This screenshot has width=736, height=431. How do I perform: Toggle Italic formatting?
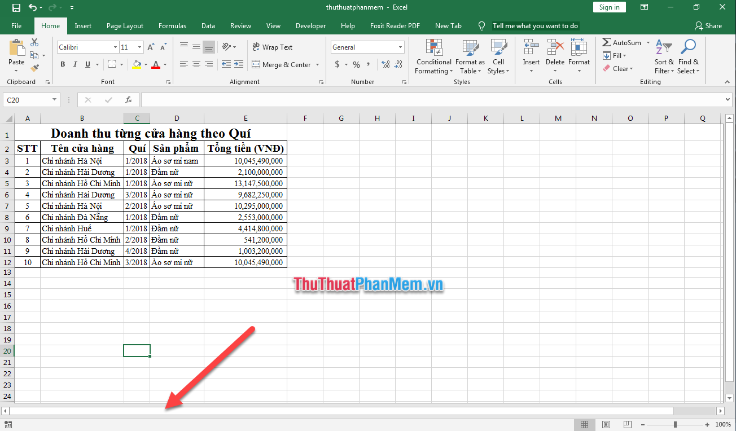[x=76, y=64]
